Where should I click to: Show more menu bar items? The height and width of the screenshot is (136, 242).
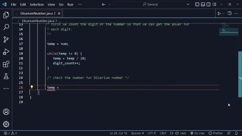pos(80,5)
